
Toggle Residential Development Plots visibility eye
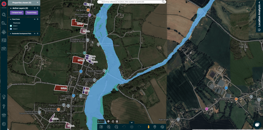pyautogui.click(x=35, y=34)
